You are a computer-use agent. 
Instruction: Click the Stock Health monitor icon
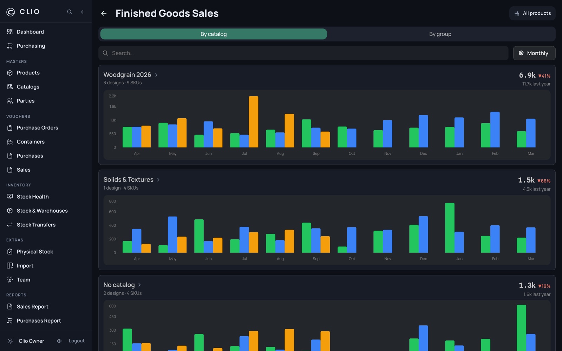pos(10,197)
